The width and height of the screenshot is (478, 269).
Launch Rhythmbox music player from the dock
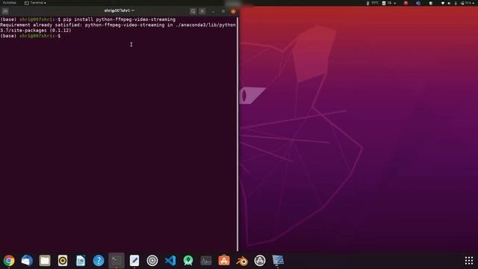63,261
